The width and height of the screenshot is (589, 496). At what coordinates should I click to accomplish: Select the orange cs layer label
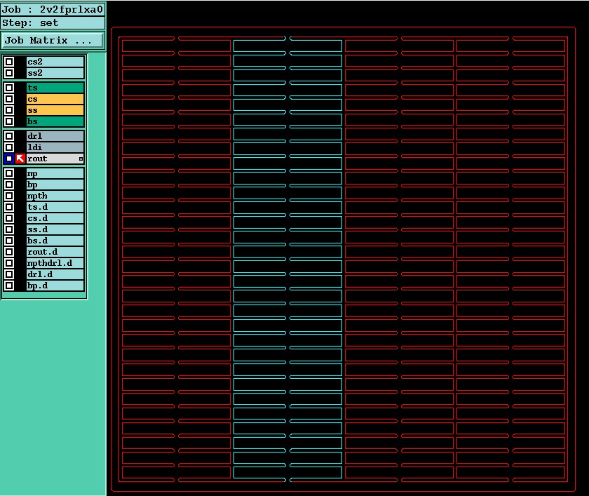(x=55, y=99)
